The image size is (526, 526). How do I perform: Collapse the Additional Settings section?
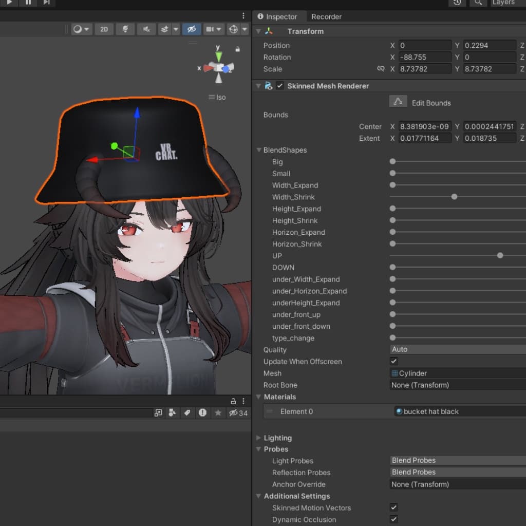click(259, 496)
